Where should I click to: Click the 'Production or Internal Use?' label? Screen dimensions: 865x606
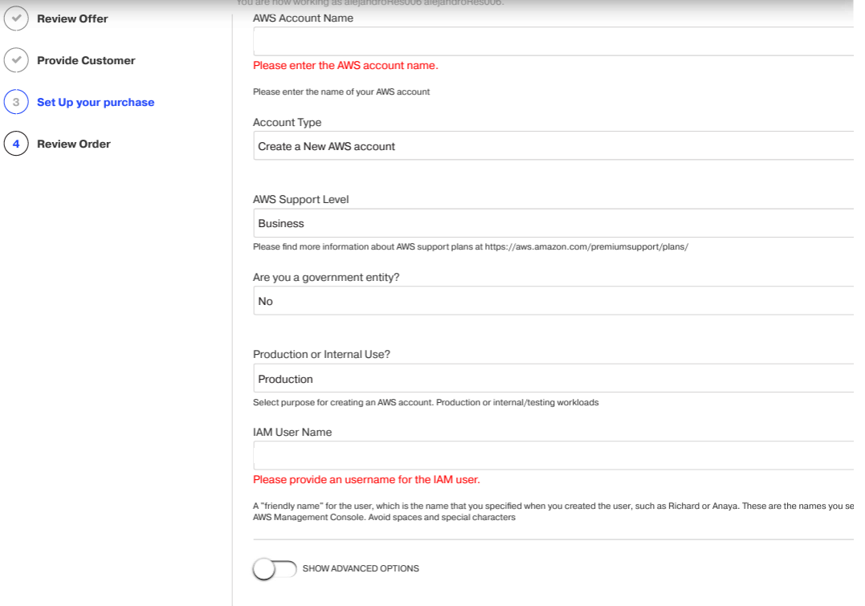coord(321,355)
